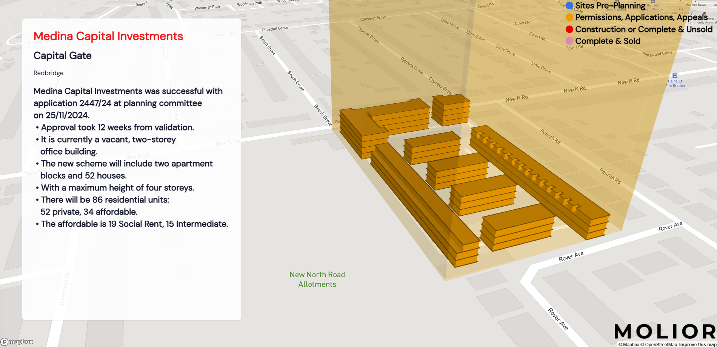The image size is (717, 347).
Task: Open the © Mapbox attribution link
Action: click(x=629, y=344)
